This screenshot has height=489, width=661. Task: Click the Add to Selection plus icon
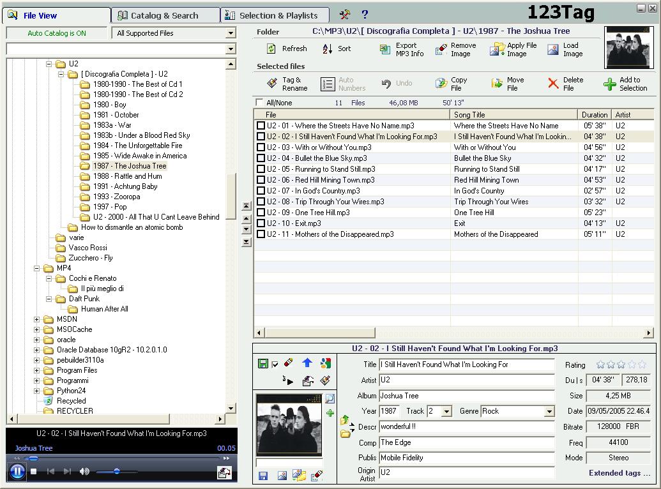coord(610,84)
